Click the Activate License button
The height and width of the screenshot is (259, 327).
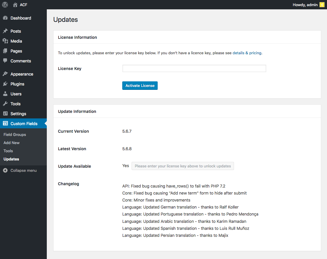pyautogui.click(x=140, y=85)
